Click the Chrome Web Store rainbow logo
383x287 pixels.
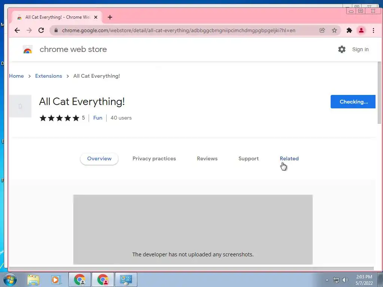pyautogui.click(x=28, y=49)
